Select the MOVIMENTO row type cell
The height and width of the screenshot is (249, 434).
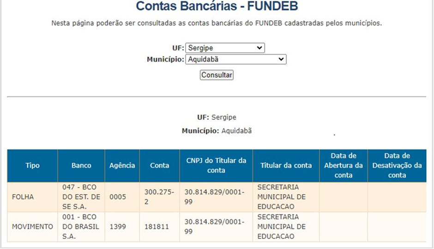pyautogui.click(x=32, y=227)
